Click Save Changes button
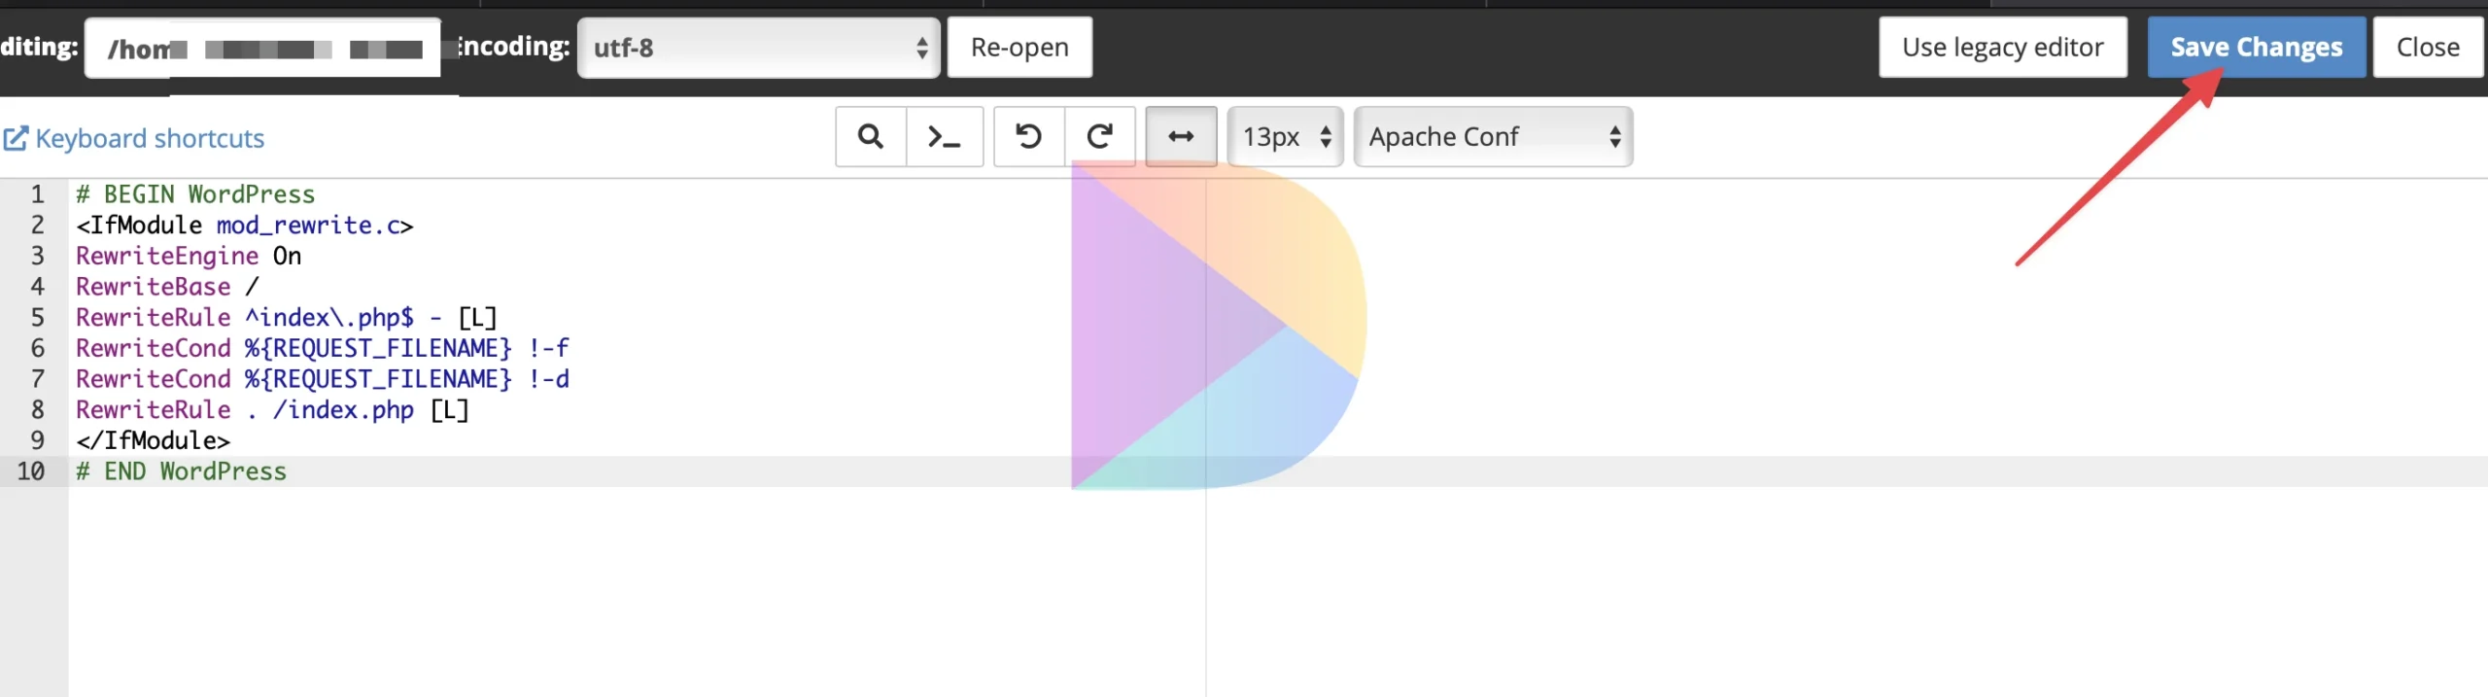The width and height of the screenshot is (2488, 697). coord(2257,48)
